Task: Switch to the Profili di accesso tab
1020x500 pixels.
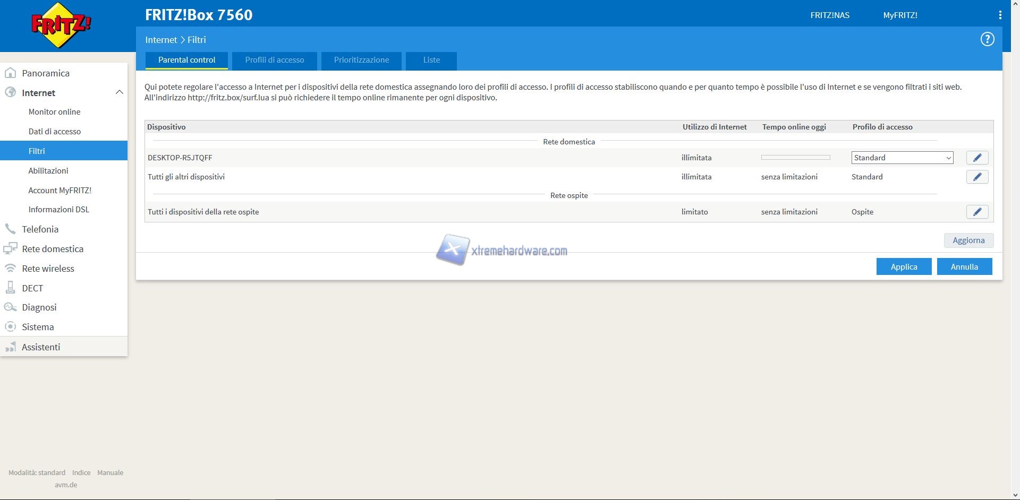Action: click(x=274, y=60)
